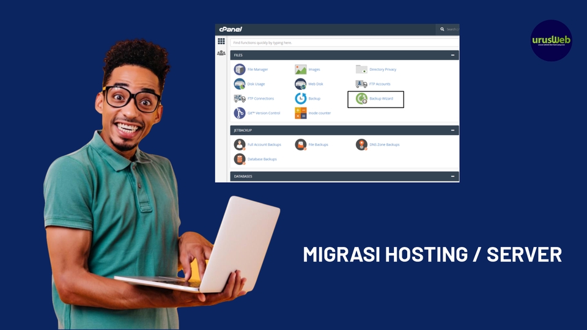Click the Web Disk link text
This screenshot has width=587, height=330.
click(x=316, y=84)
